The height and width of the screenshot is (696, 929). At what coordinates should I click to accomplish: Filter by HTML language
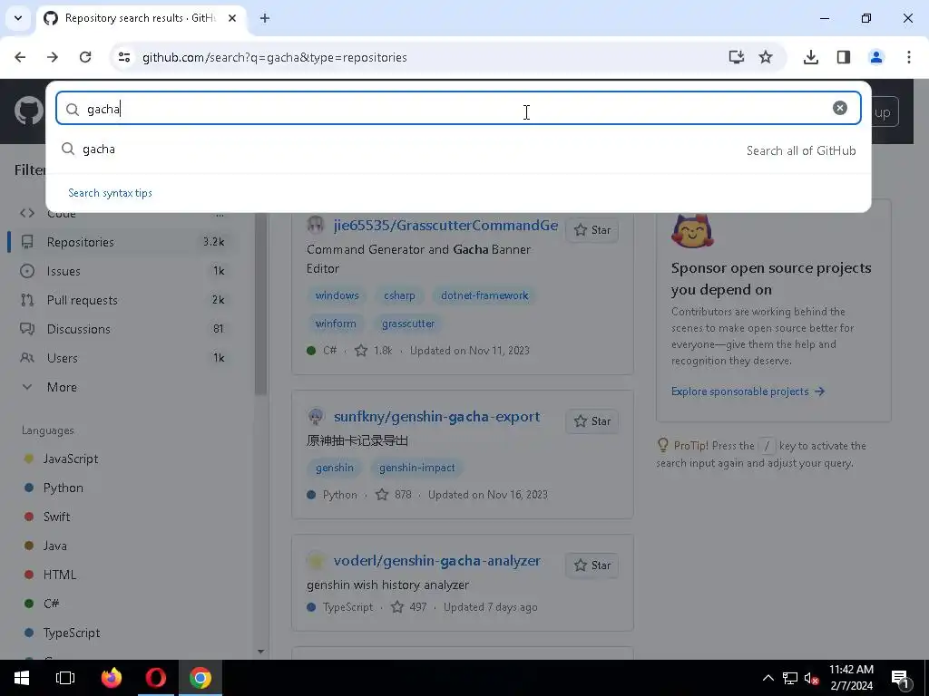[x=59, y=575]
